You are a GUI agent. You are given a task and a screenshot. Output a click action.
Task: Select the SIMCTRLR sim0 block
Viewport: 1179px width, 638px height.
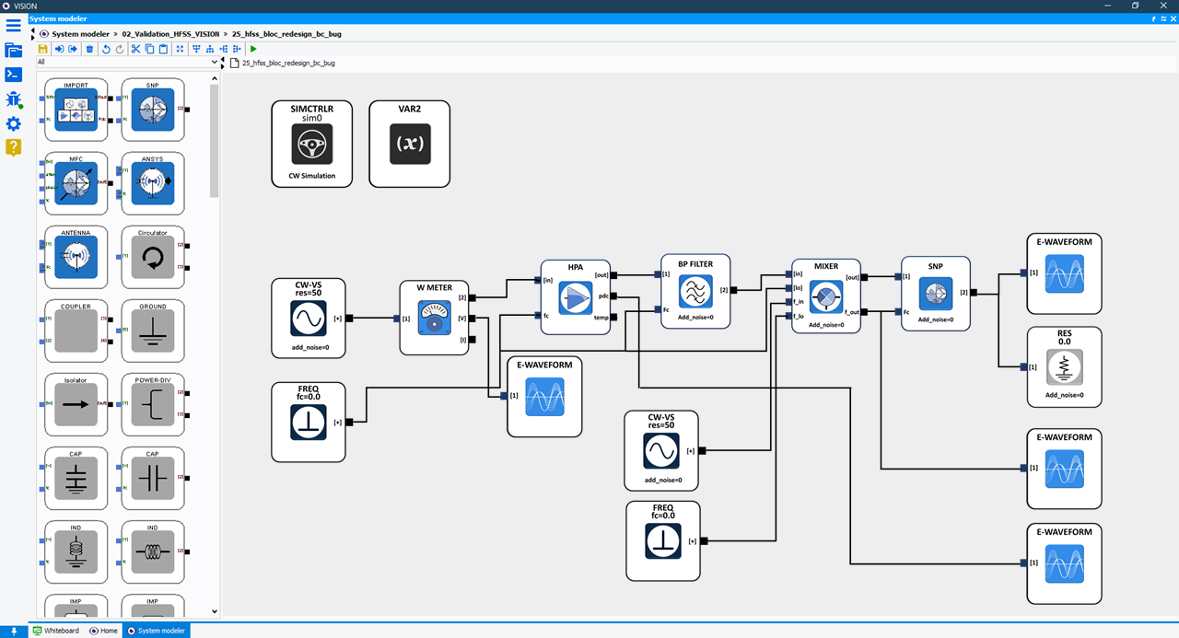(312, 144)
